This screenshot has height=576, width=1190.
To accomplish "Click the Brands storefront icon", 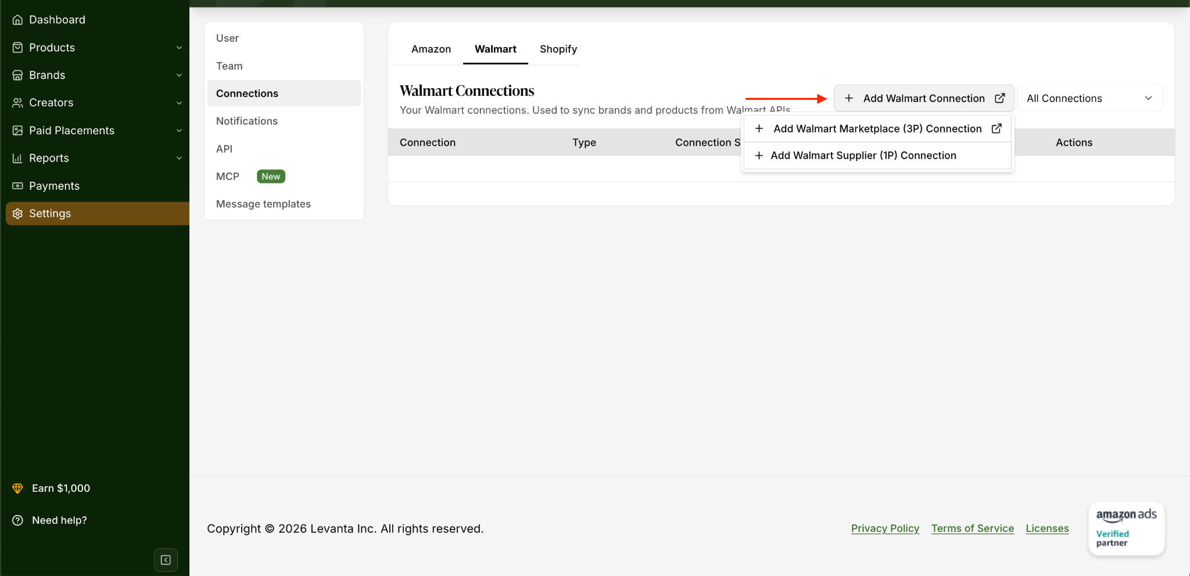I will 17,75.
